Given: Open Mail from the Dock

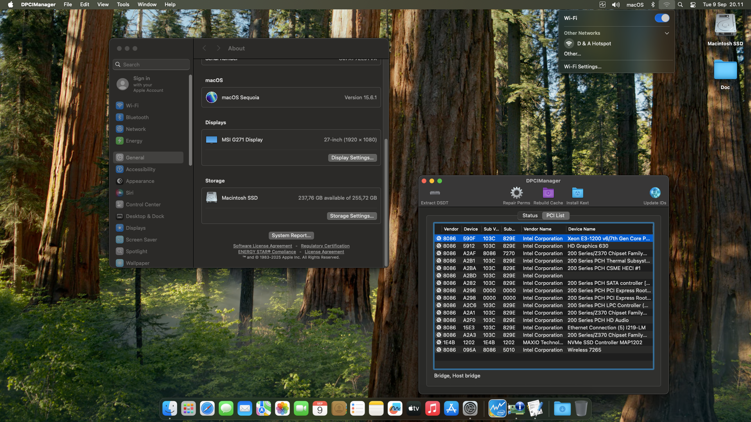Looking at the screenshot, I should [245, 409].
